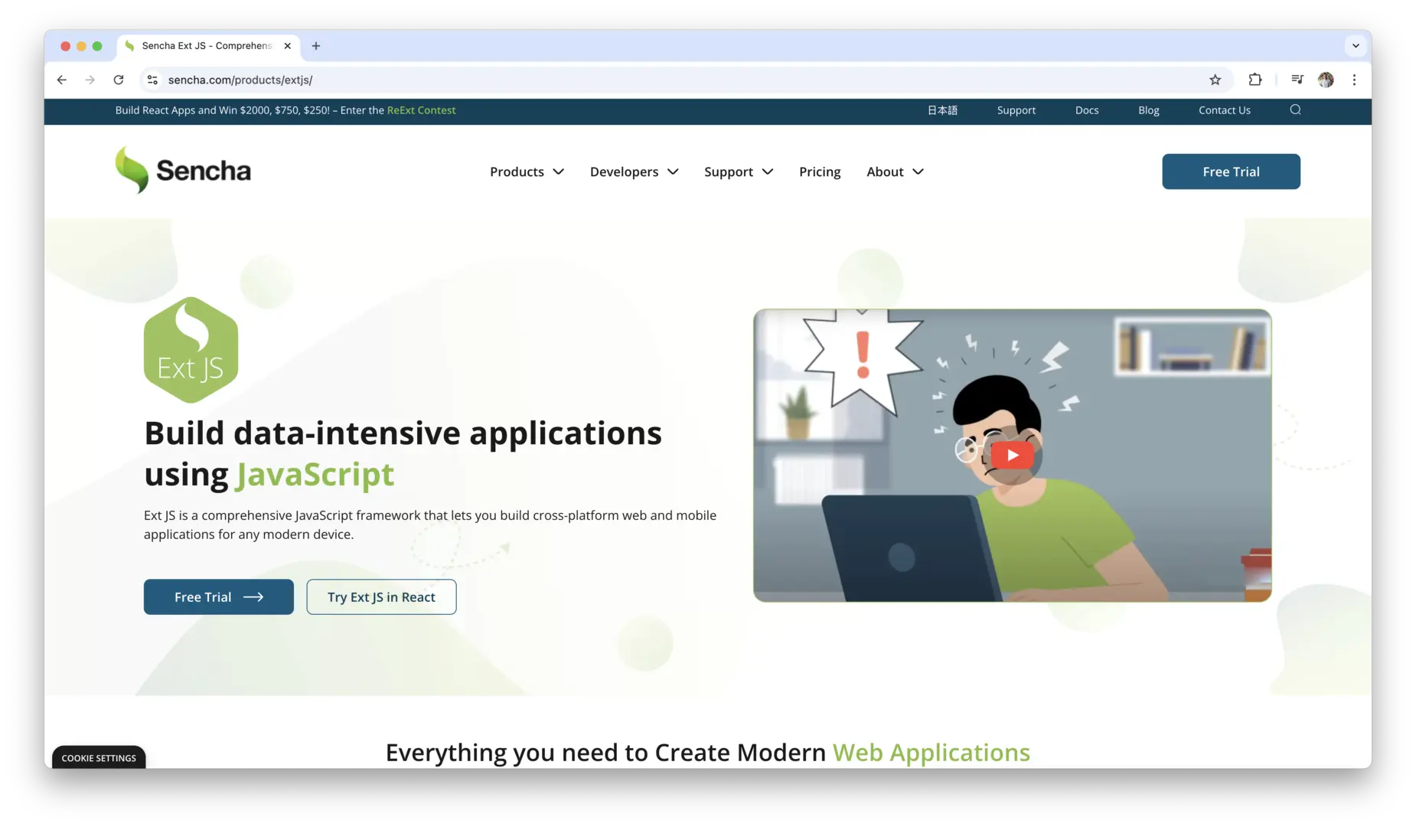Click the browser back arrow

[62, 80]
